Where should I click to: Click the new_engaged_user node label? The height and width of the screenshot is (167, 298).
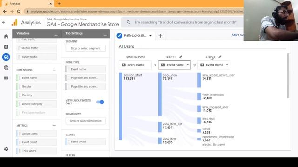click(215, 107)
